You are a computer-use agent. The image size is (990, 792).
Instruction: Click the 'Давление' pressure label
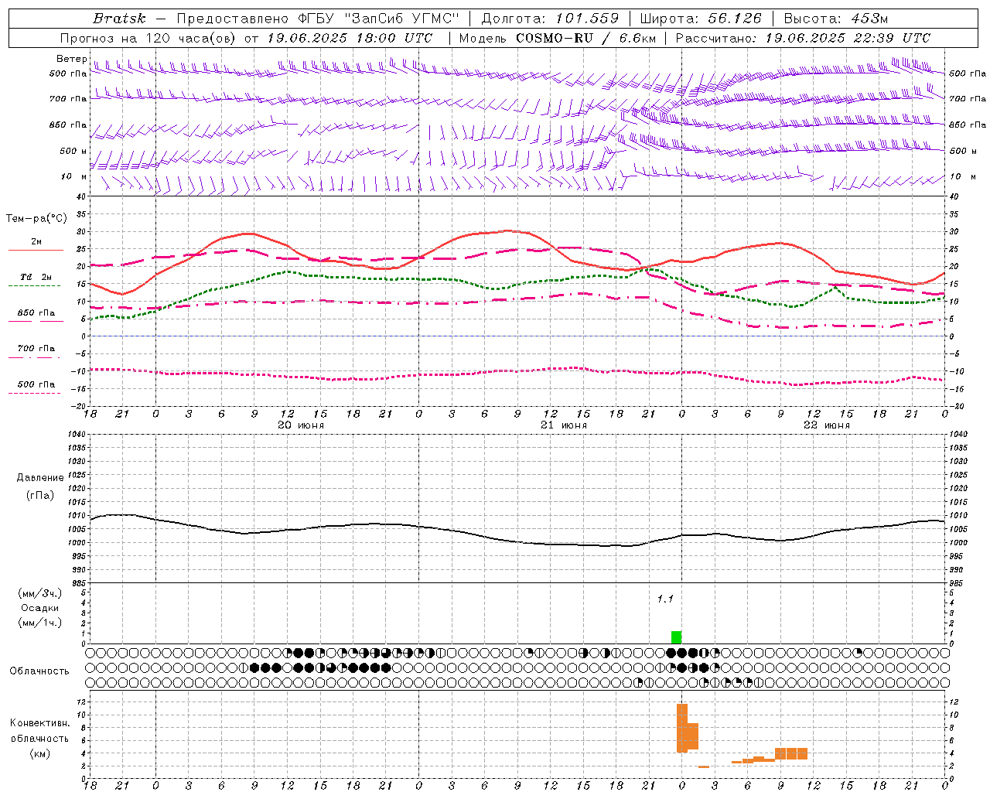pos(40,478)
